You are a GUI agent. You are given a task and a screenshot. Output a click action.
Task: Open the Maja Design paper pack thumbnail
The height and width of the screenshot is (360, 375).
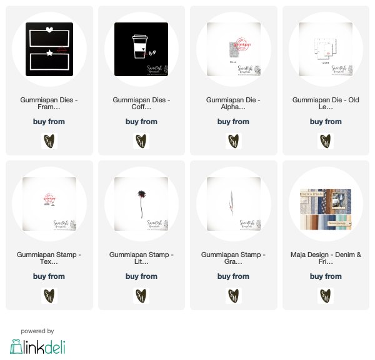coord(326,210)
